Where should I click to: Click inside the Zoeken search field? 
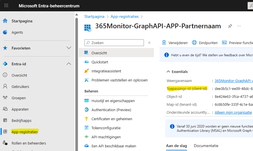[x=114, y=43]
